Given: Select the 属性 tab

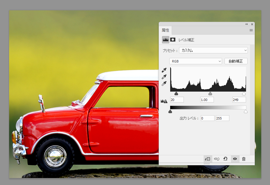Looking at the screenshot, I should 165,30.
